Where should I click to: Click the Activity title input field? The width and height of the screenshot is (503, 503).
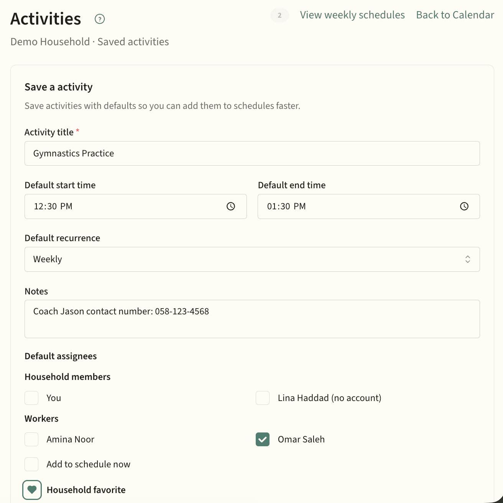point(252,153)
